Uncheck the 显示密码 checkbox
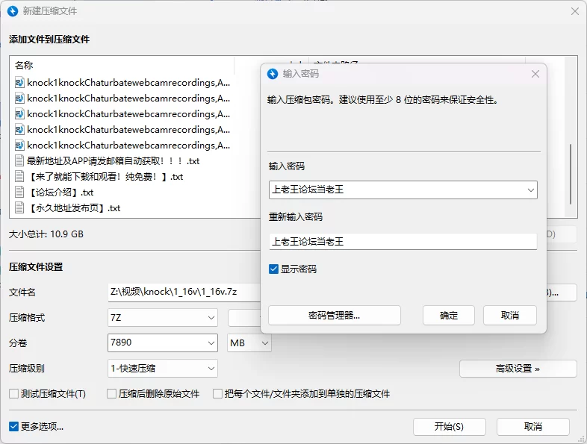 274,269
